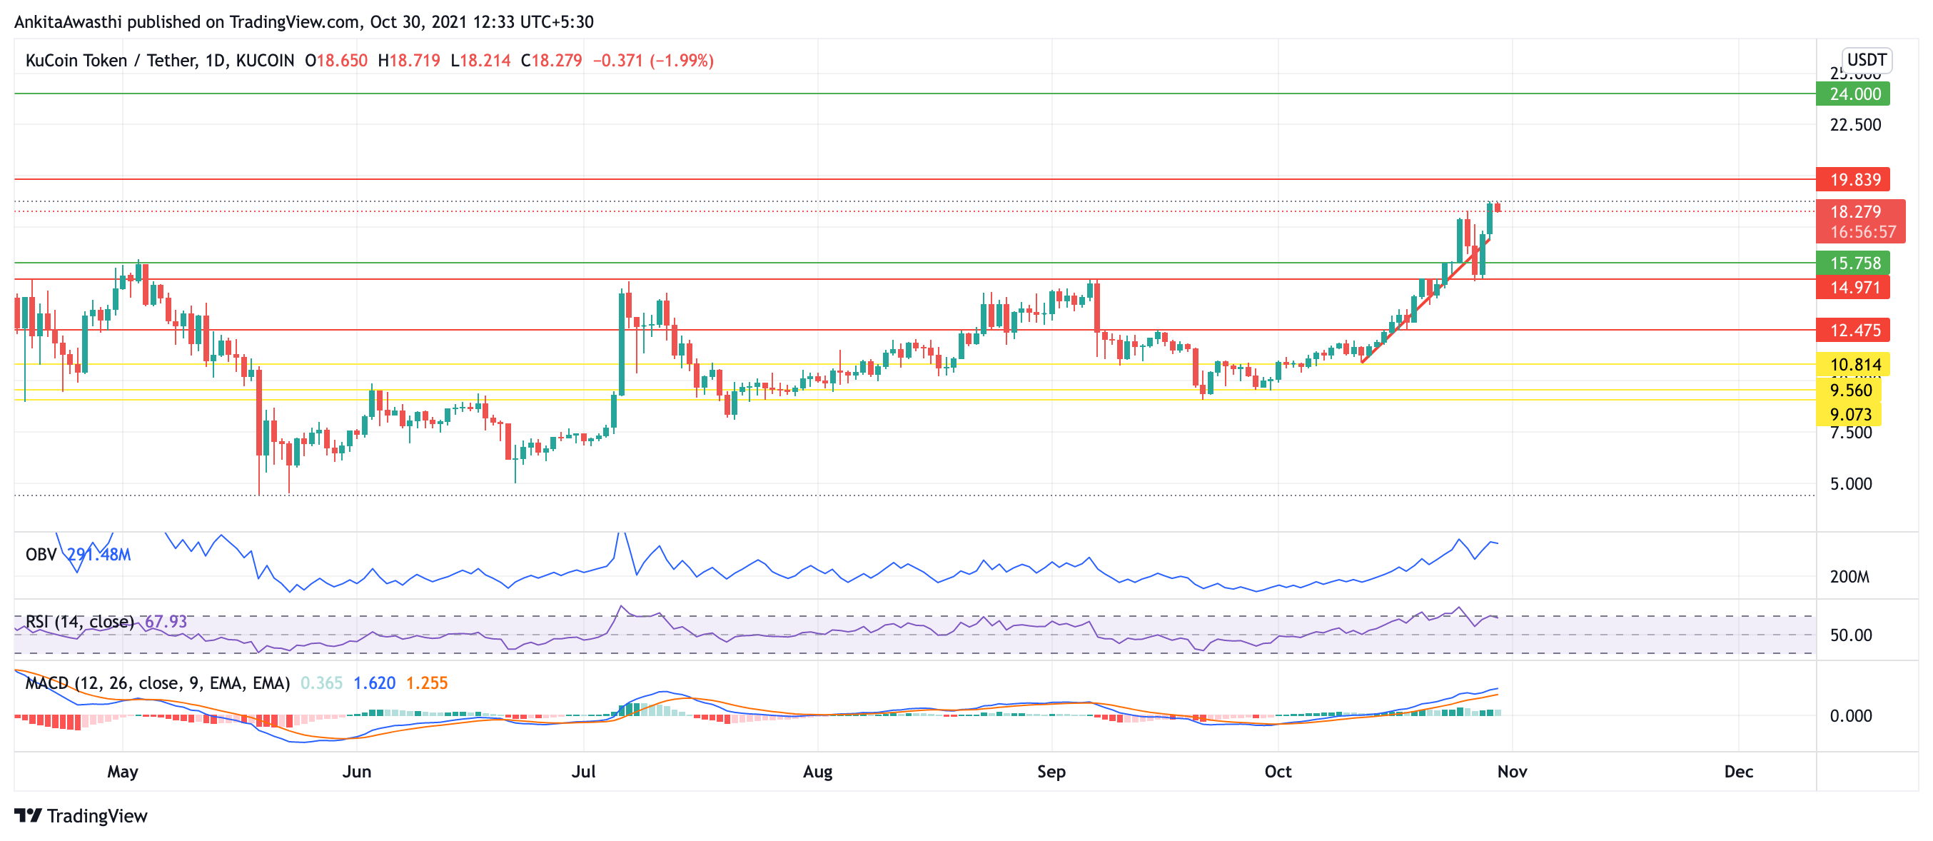This screenshot has width=1933, height=841.
Task: Click the OBV indicator label
Action: click(41, 555)
